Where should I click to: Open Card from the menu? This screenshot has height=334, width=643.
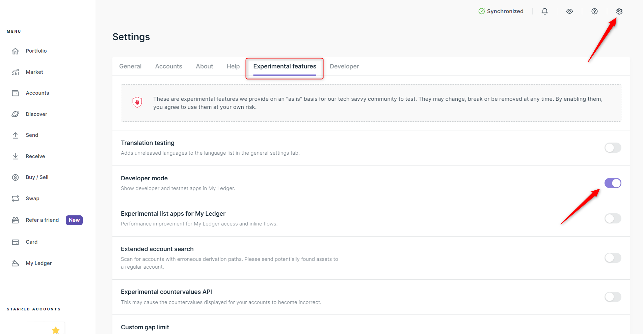pyautogui.click(x=32, y=242)
